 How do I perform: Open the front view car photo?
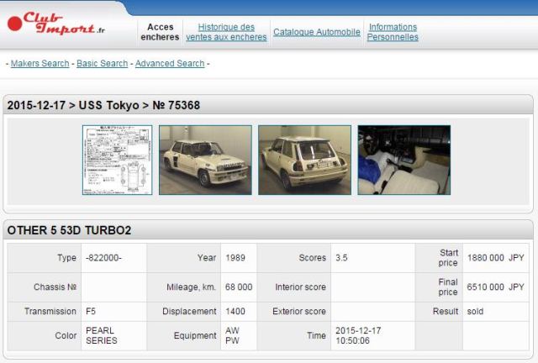click(x=205, y=160)
